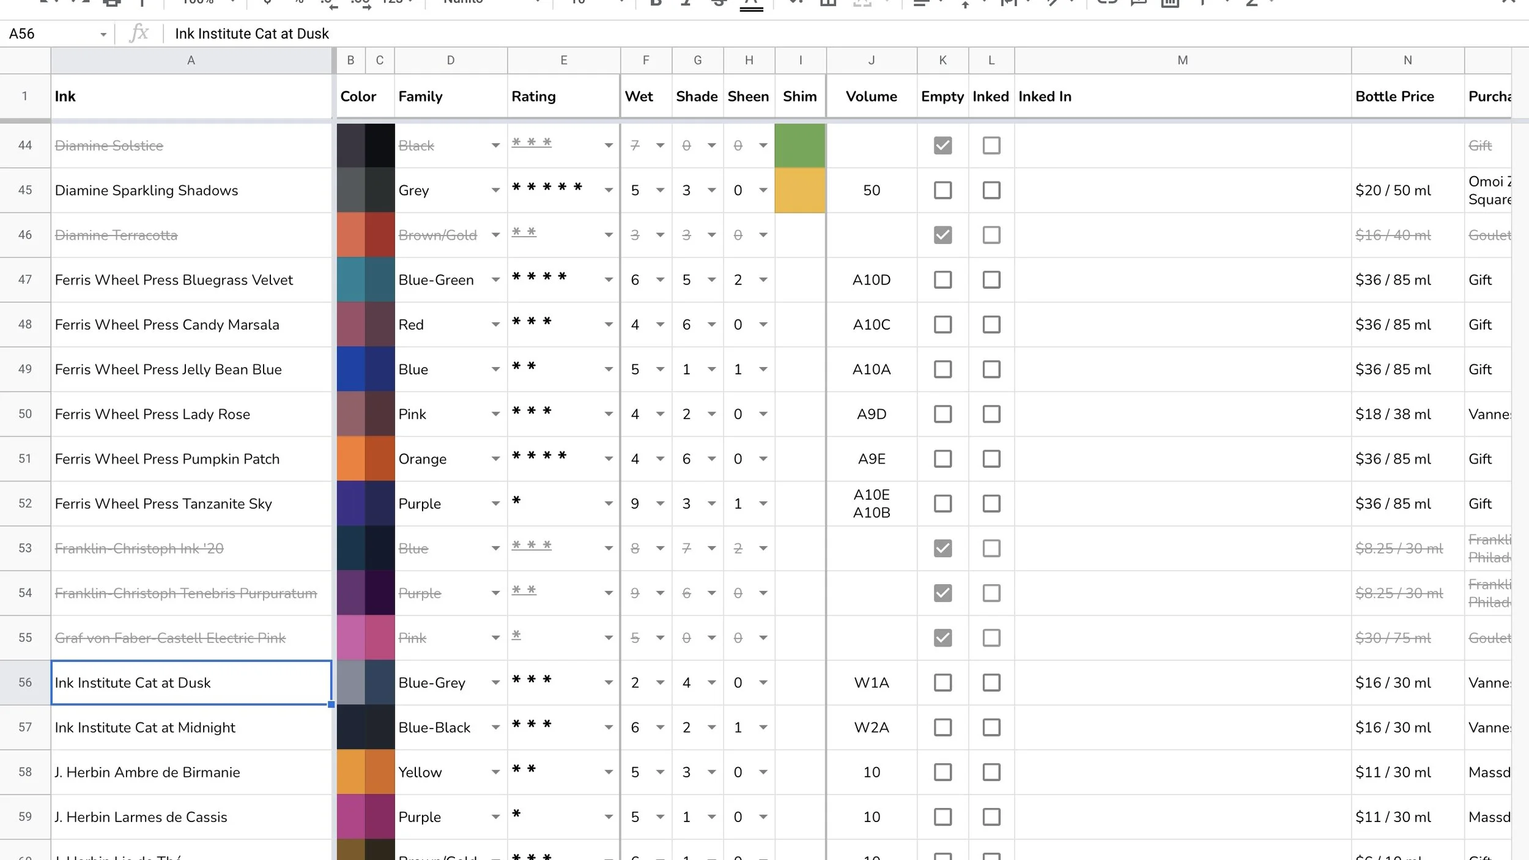This screenshot has height=860, width=1529.
Task: Select the 'Diamine Sparkling Shadows' ink name cell
Action: 191,190
